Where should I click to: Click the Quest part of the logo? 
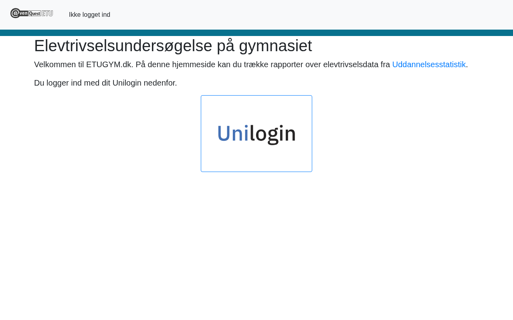tap(35, 13)
